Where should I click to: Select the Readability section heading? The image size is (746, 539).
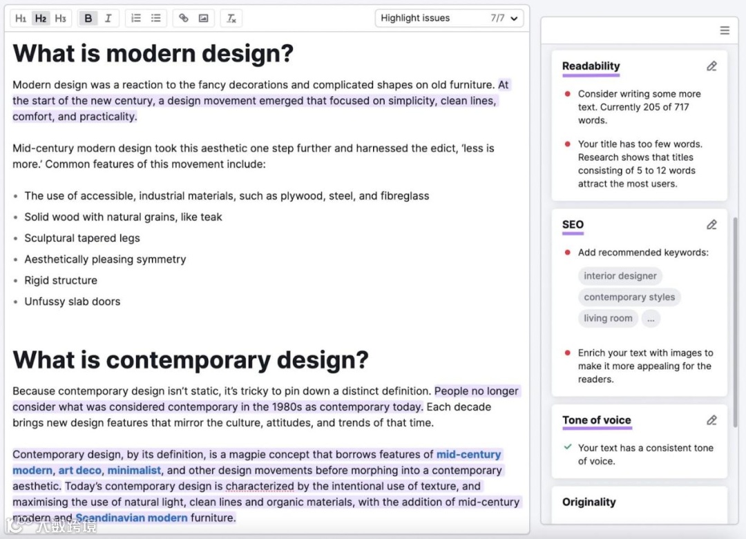591,66
